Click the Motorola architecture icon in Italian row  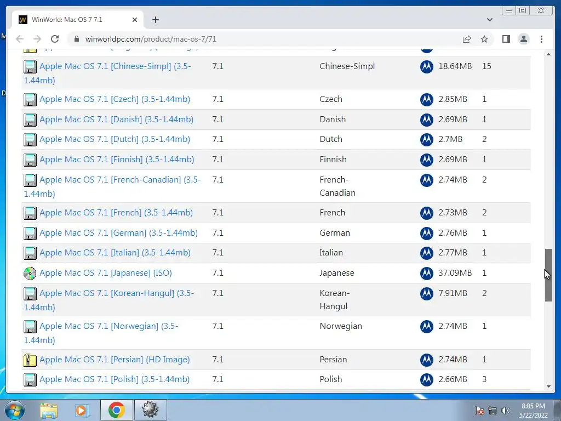(x=426, y=253)
